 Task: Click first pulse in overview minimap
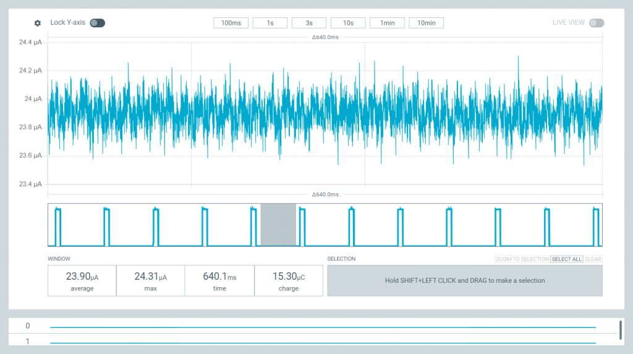pyautogui.click(x=57, y=227)
